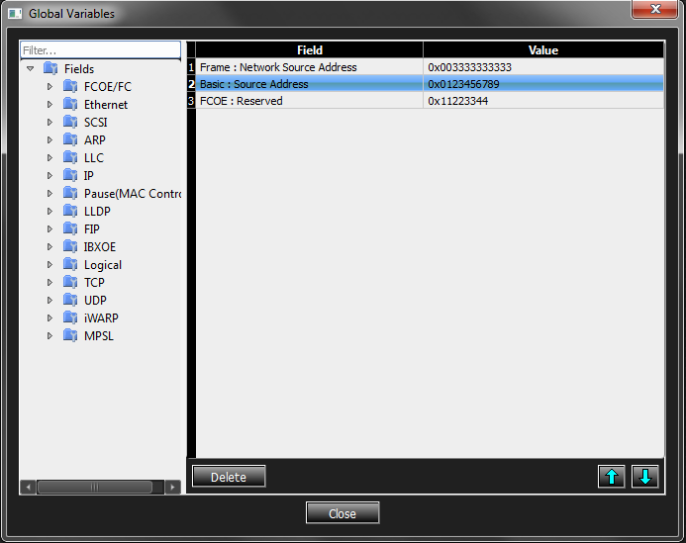Viewport: 686px width, 543px height.
Task: Click the Pause(MAC Control) folder icon
Action: (70, 193)
